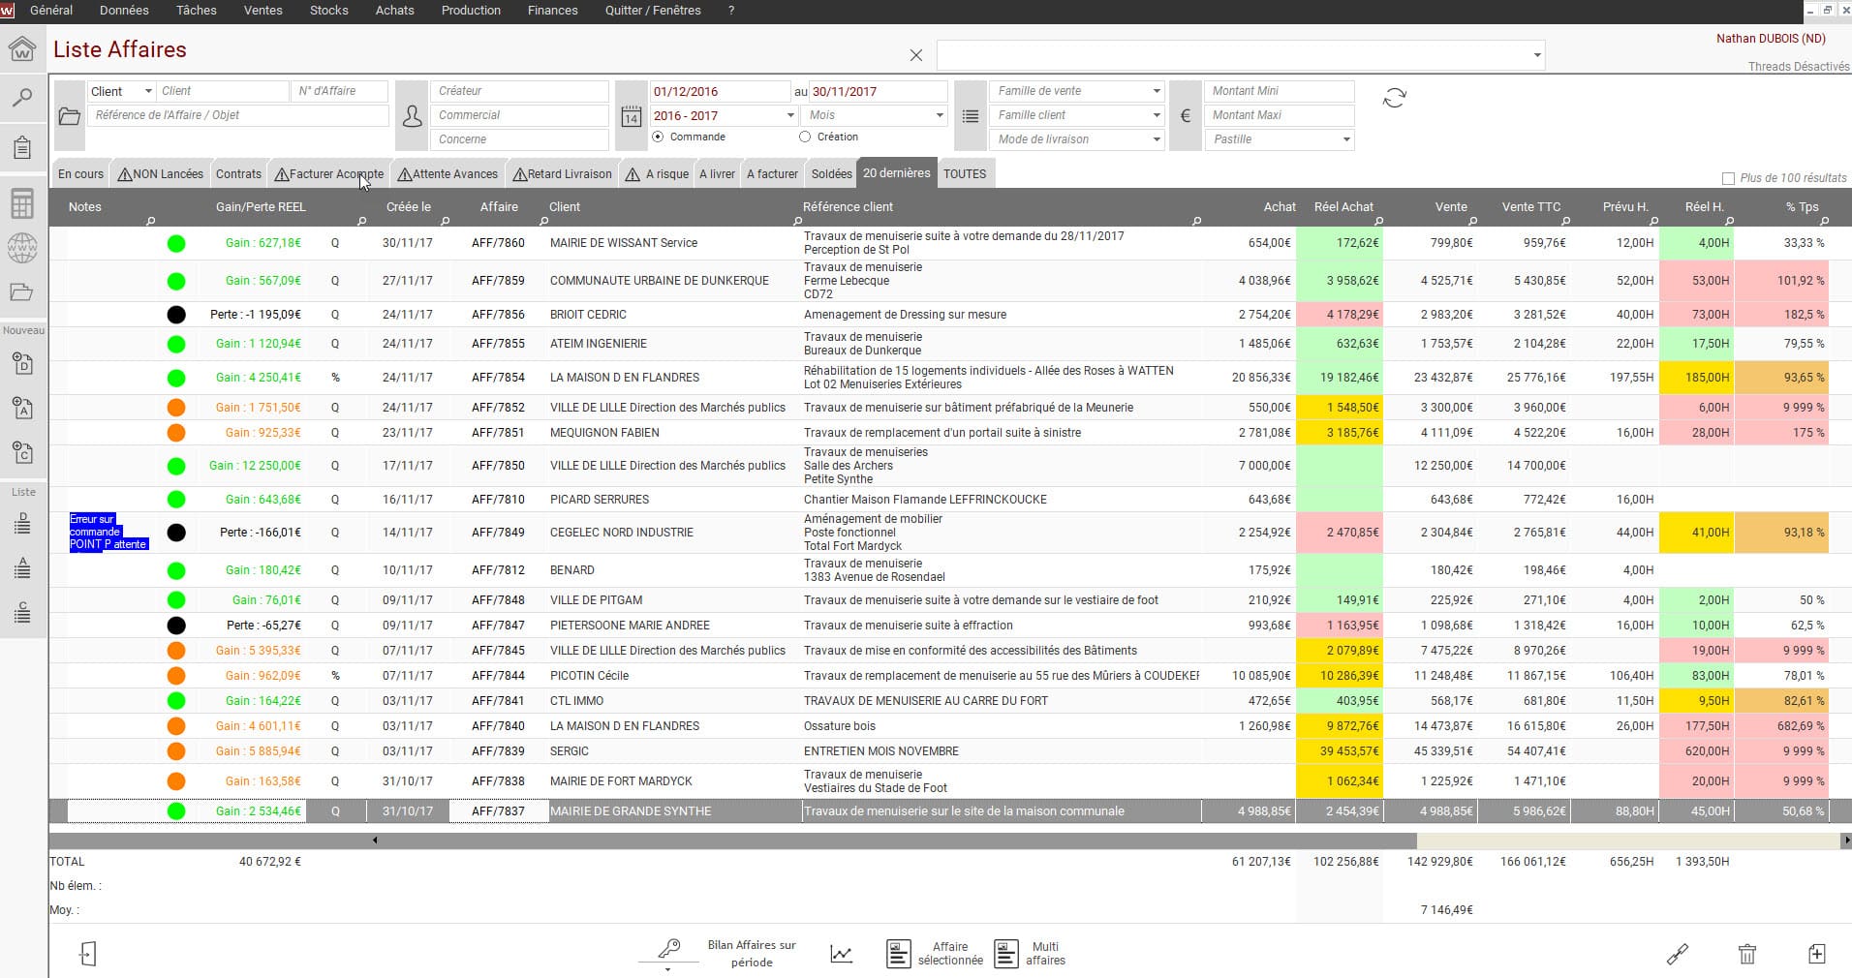Expand the 2016 - 2017 year dropdown
The image size is (1852, 978).
[791, 115]
